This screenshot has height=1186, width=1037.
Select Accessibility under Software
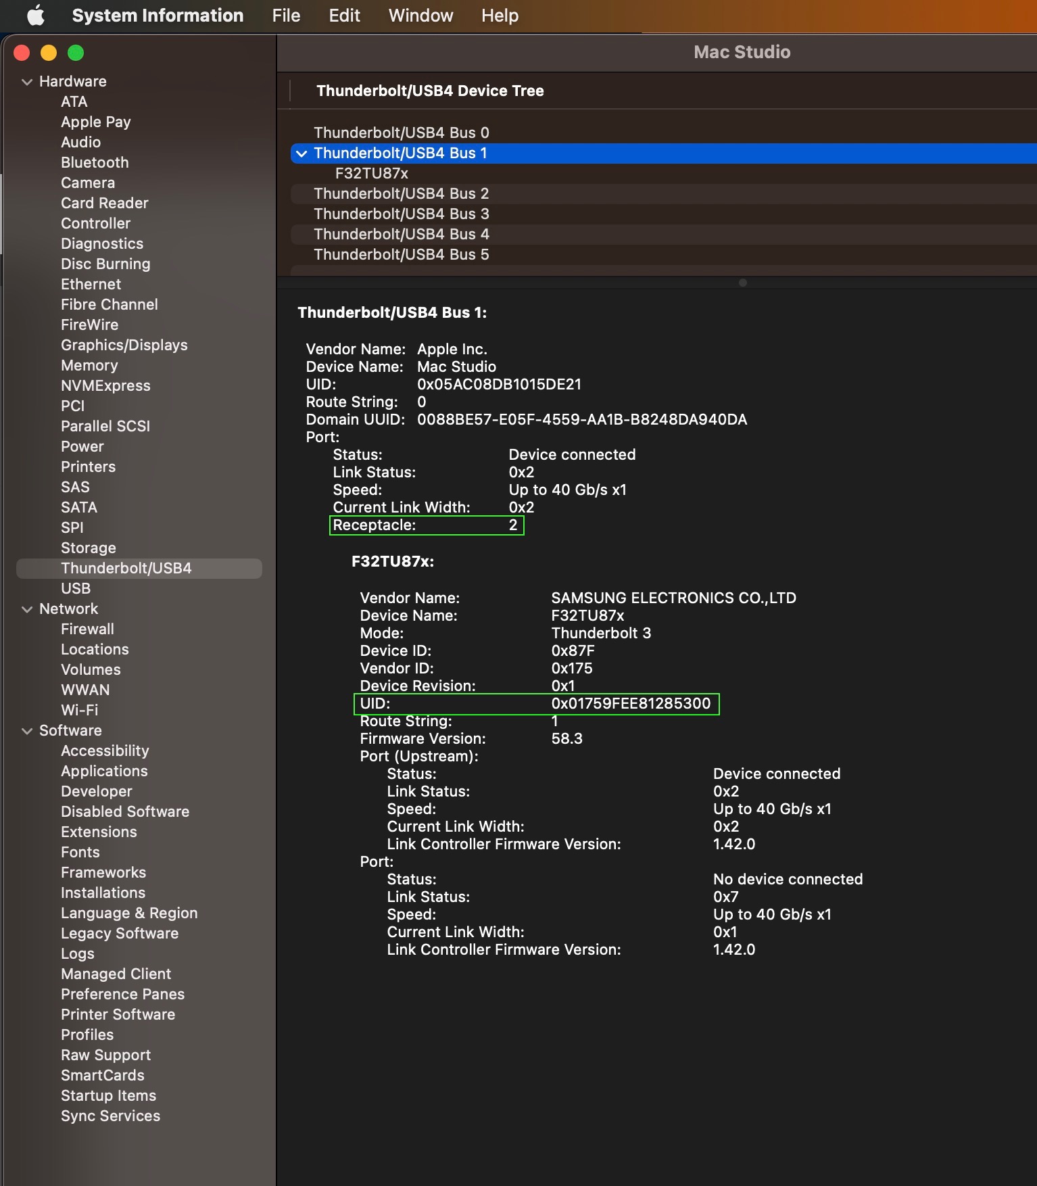click(x=105, y=751)
